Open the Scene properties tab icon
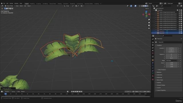 pos(153,51)
